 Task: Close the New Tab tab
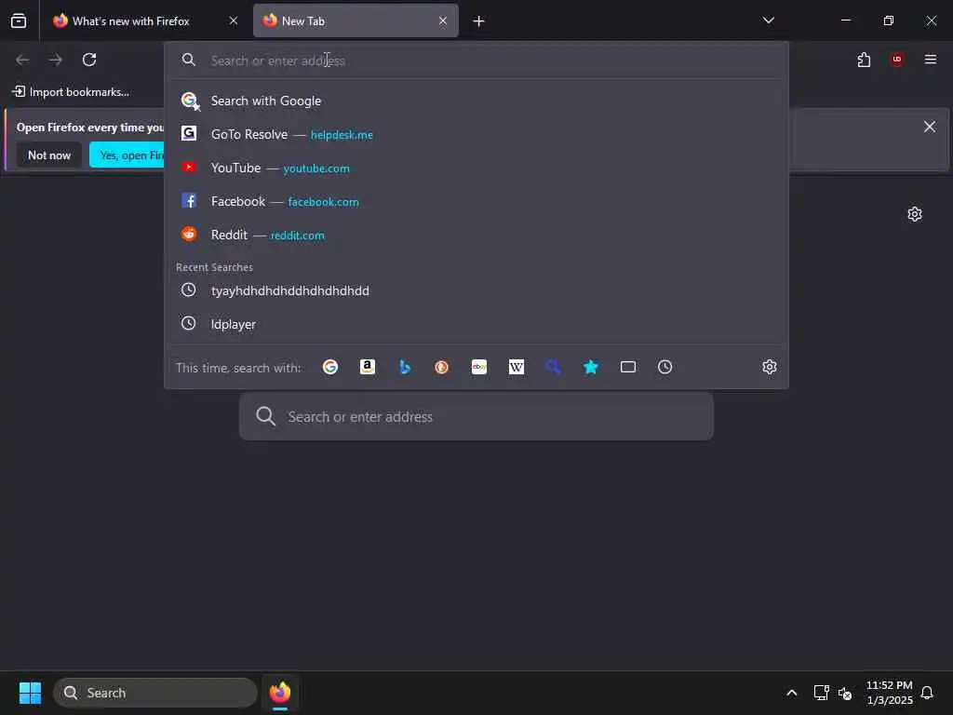pos(443,20)
